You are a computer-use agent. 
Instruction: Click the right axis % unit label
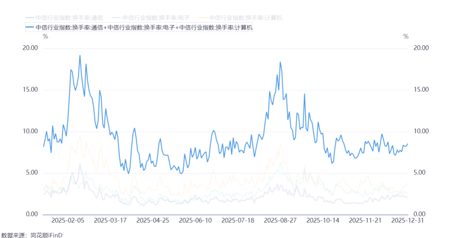tap(406, 36)
